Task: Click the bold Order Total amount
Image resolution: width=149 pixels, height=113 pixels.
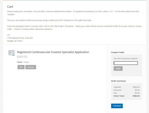Action: pos(136,96)
